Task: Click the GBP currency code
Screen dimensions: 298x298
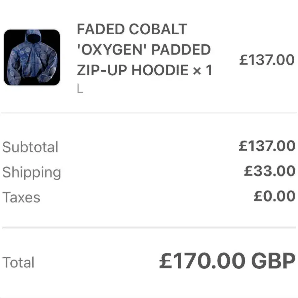Action: pos(273,261)
